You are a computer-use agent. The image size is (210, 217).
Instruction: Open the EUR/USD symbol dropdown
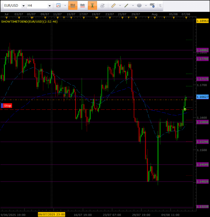pos(24,6)
